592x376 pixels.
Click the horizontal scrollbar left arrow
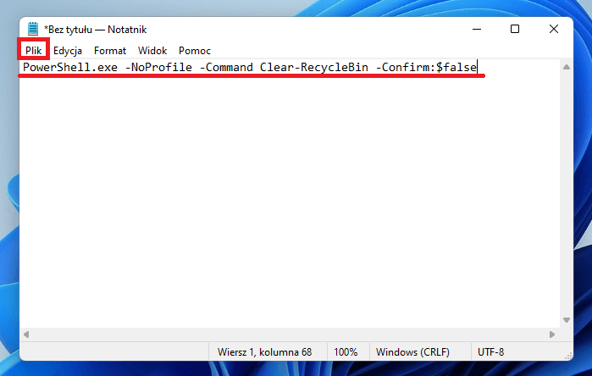point(26,335)
